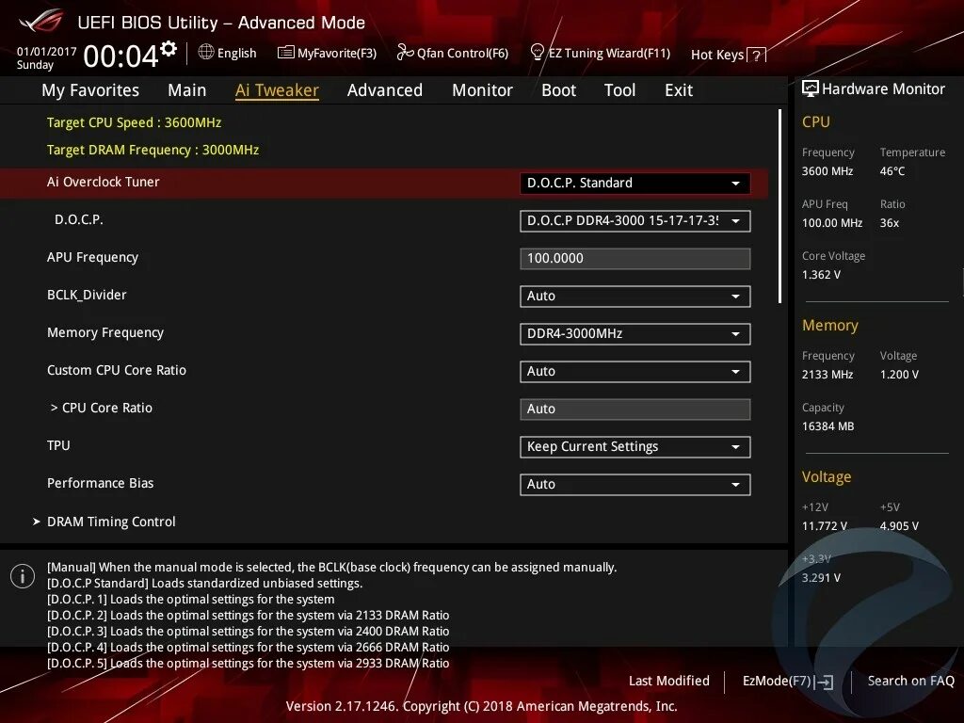This screenshot has width=964, height=723.
Task: Click the CPU Core Ratio value field
Action: coord(635,410)
